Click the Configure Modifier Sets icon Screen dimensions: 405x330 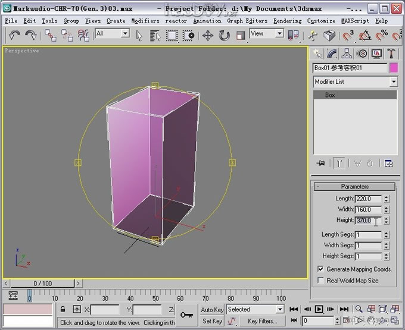[x=388, y=163]
